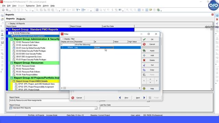219x123 pixels.
Task: Click the Group and Sort toolbar icon
Action: [x=83, y=10]
